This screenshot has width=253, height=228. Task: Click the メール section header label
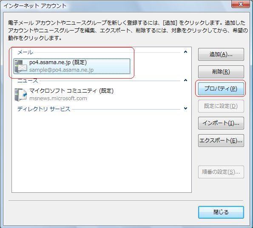(x=25, y=52)
